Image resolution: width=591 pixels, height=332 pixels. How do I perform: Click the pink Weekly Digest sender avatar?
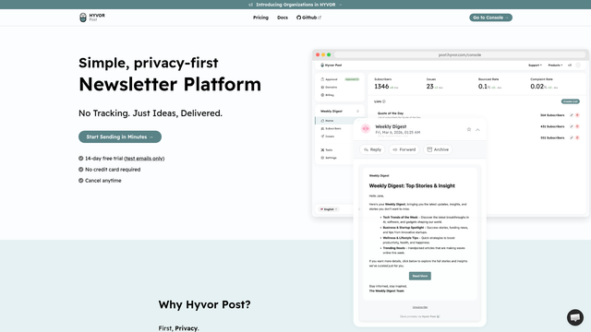(x=366, y=129)
